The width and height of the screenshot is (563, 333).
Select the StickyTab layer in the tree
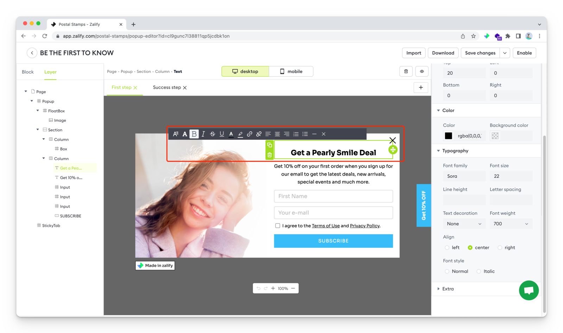pos(51,226)
